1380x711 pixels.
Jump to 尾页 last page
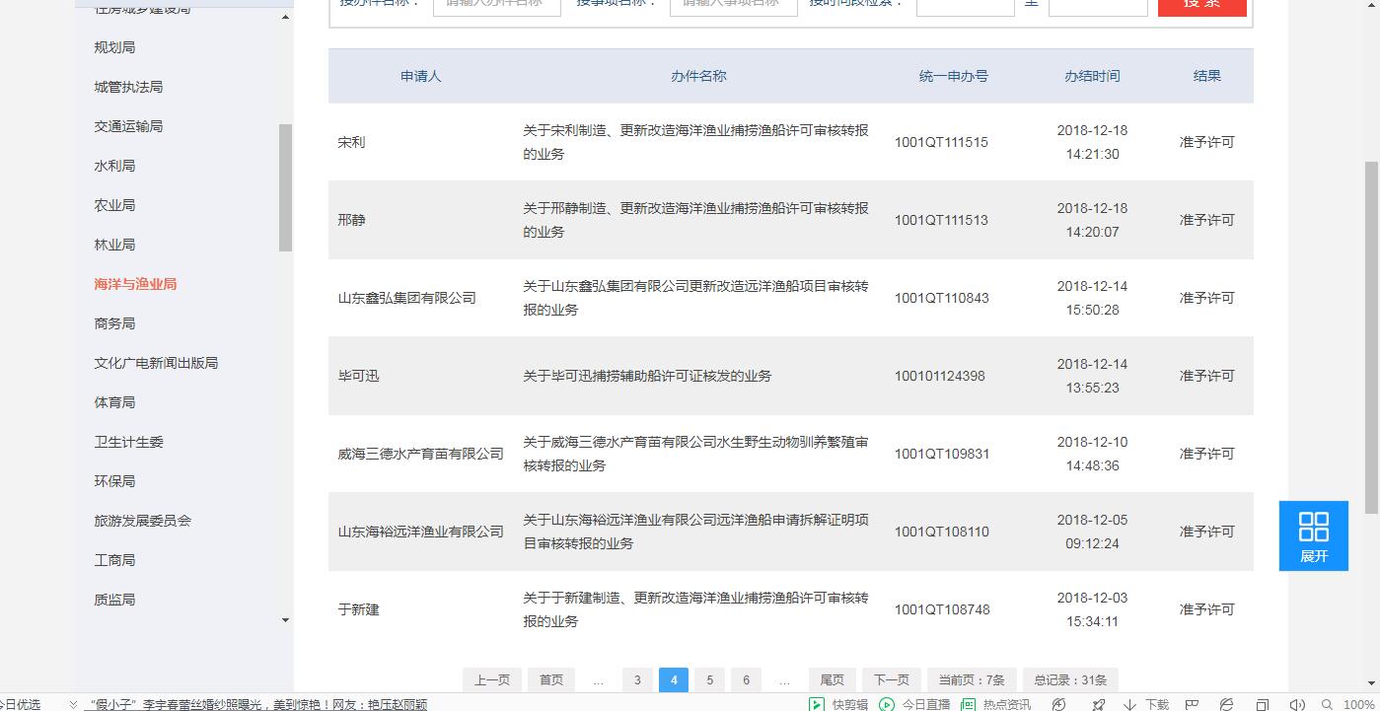[832, 679]
